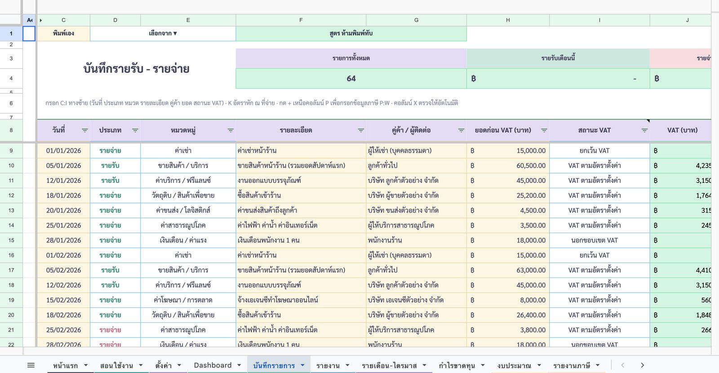The width and height of the screenshot is (719, 373).
Task: Open dropdown arrow on หน้าแรก tab
Action: tap(85, 365)
